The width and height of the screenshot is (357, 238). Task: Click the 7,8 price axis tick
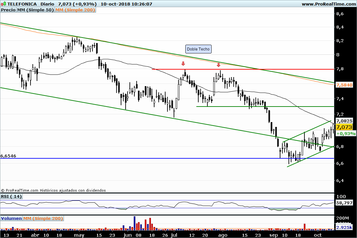[340, 69]
